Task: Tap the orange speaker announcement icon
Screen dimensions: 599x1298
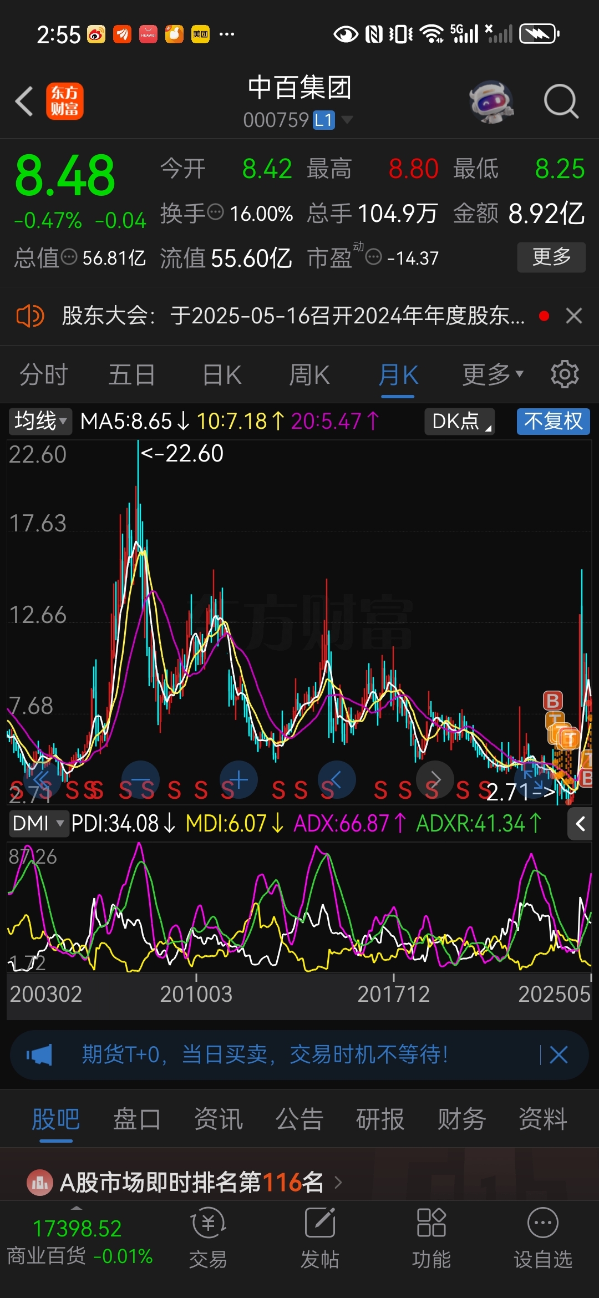Action: [x=30, y=316]
